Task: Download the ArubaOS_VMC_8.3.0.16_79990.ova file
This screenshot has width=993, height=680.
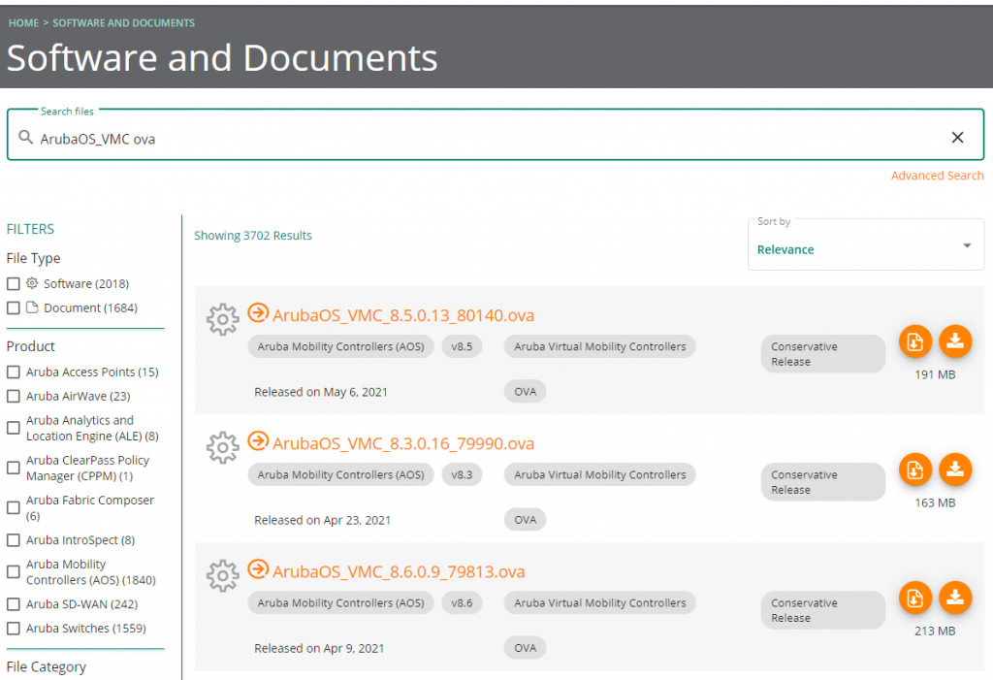Action: pyautogui.click(x=955, y=470)
